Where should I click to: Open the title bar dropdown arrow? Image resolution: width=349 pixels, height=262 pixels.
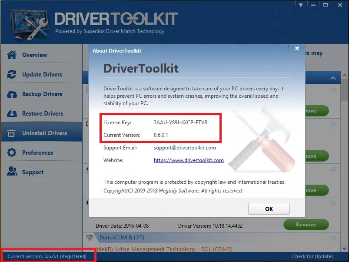point(300,5)
